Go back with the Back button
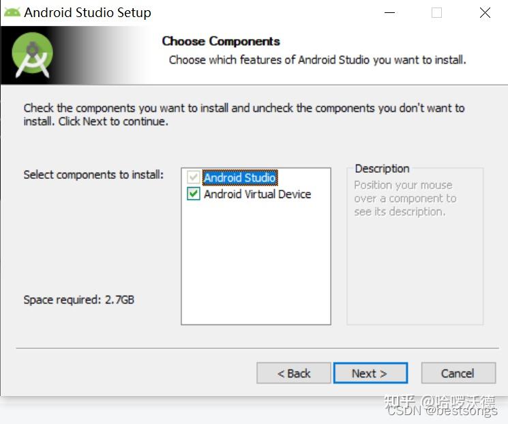 (294, 373)
